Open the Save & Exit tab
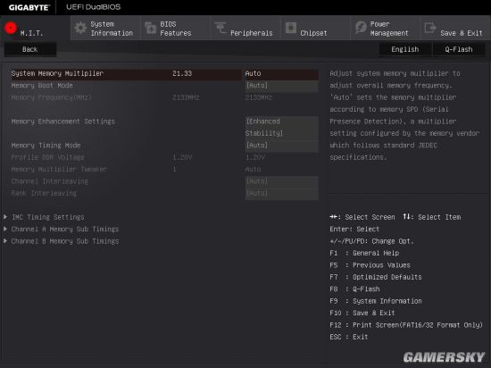 [455, 29]
